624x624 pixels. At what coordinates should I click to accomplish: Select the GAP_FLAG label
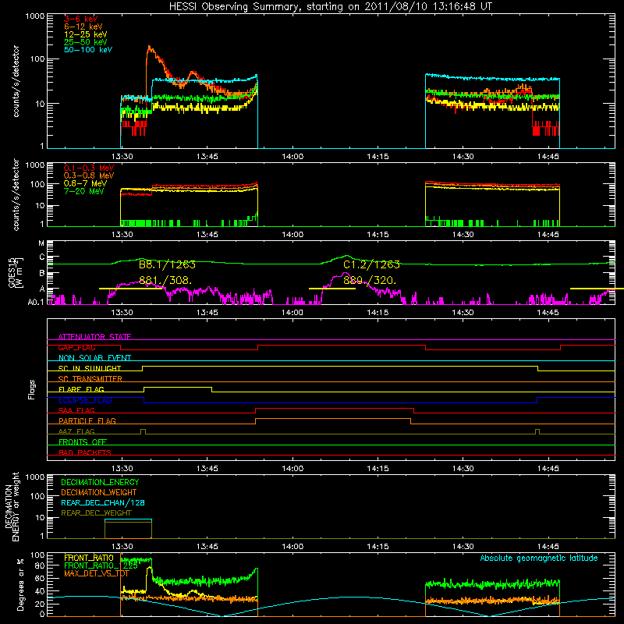click(76, 347)
